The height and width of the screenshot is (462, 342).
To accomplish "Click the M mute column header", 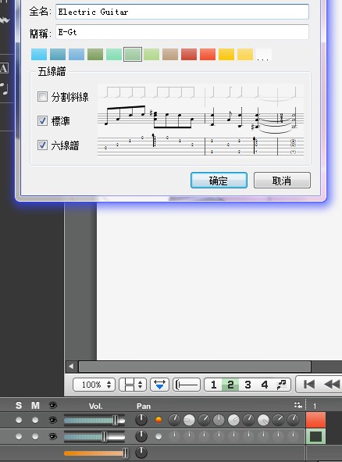I will [35, 406].
